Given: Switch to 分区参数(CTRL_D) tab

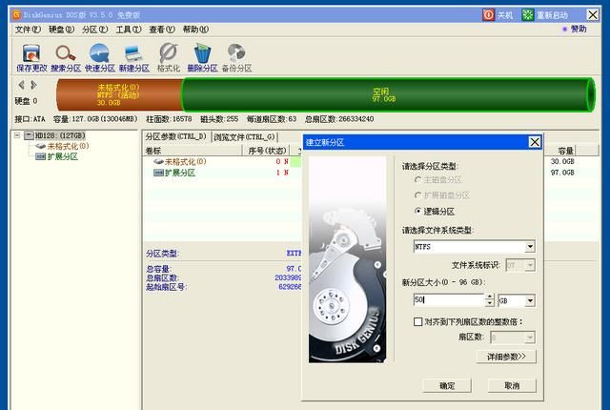Looking at the screenshot, I should [175, 137].
